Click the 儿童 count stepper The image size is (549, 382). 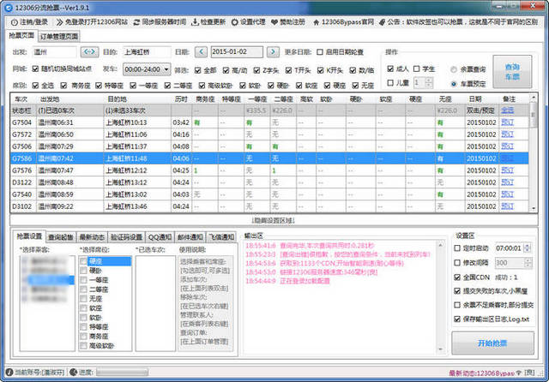(x=429, y=83)
